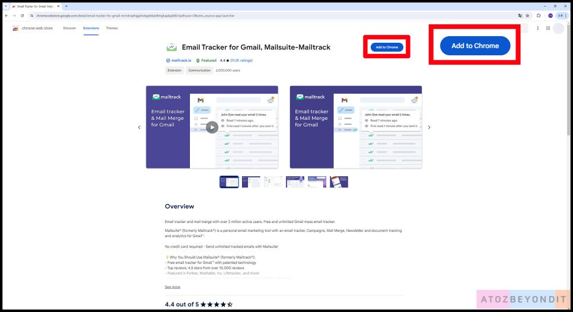Viewport: 573px width, 312px height.
Task: Click the 4.4 star rating near title
Action: tap(224, 61)
